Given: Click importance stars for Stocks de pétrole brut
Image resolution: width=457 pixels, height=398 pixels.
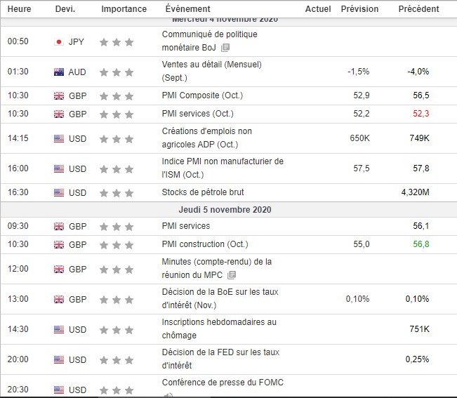Looking at the screenshot, I should click(x=116, y=192).
